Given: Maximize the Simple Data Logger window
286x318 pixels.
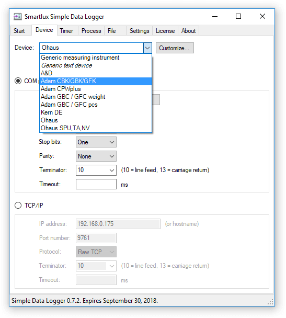Looking at the screenshot, I should [238, 16].
